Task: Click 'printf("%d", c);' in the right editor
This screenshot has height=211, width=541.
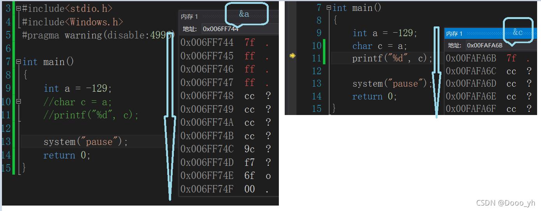Action: [392, 59]
